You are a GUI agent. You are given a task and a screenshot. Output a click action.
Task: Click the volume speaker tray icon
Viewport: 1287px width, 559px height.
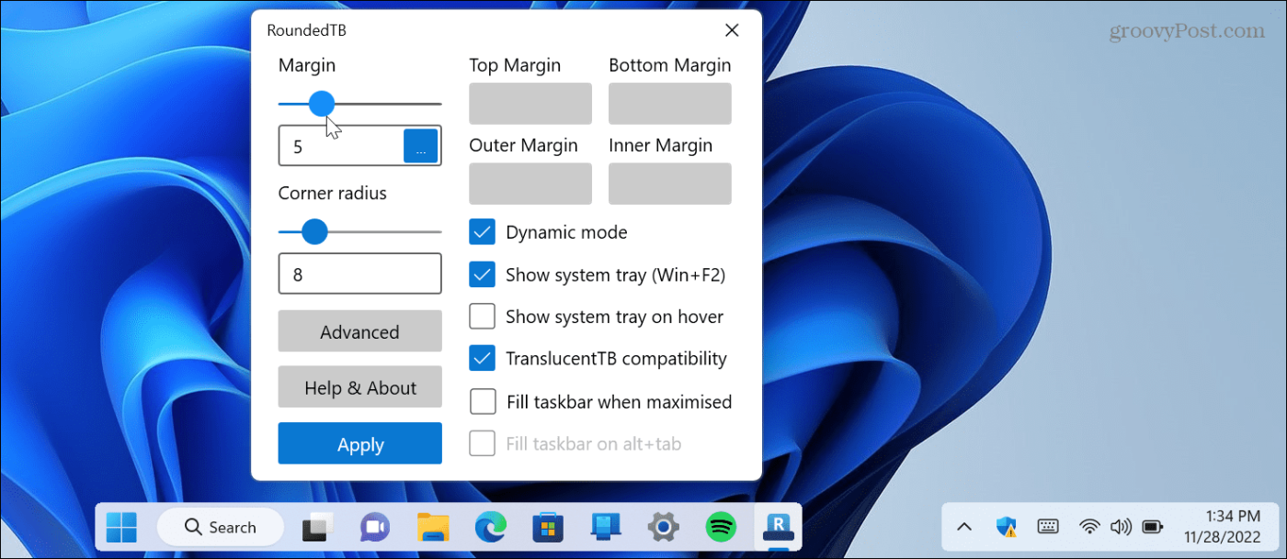tap(1121, 527)
